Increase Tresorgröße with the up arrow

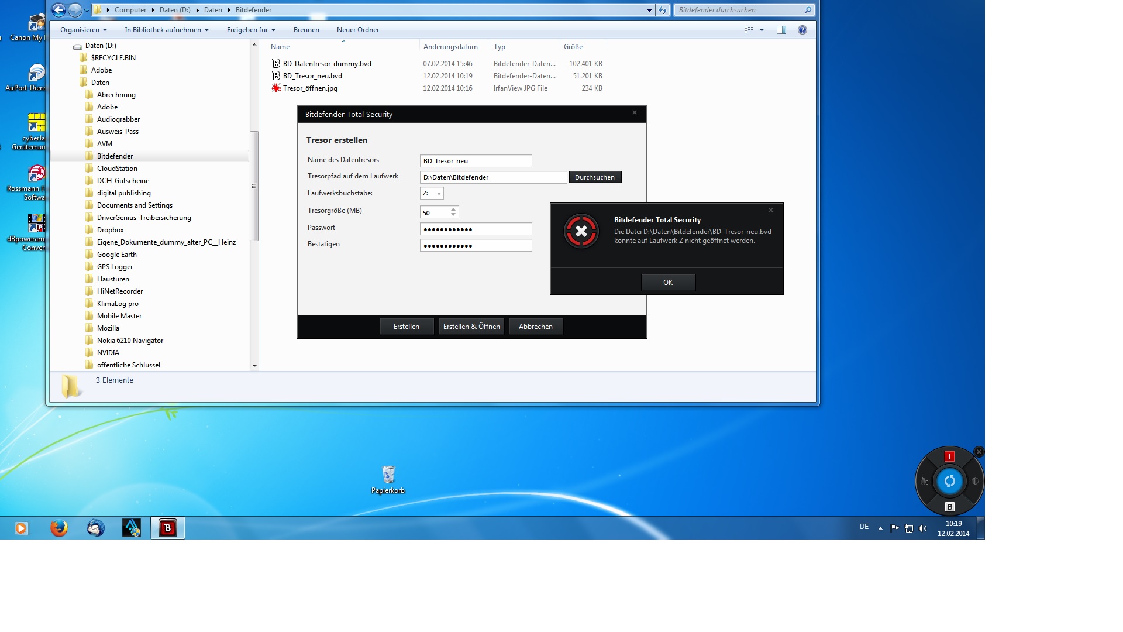click(453, 209)
